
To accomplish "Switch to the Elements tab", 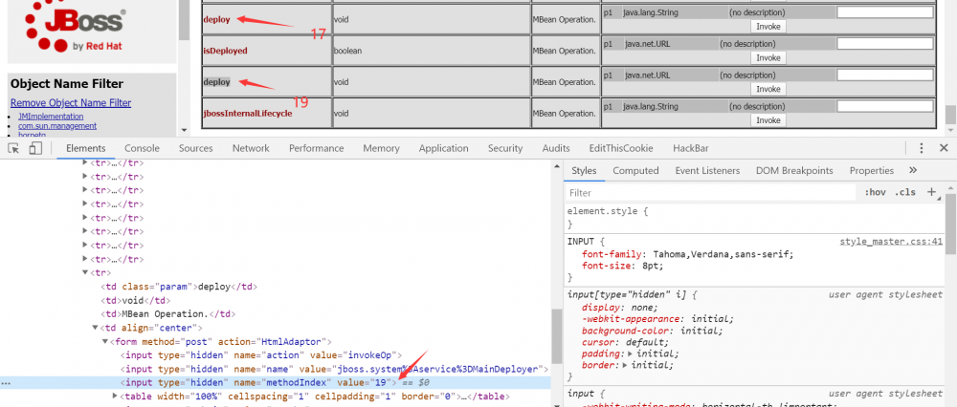I will [x=85, y=148].
